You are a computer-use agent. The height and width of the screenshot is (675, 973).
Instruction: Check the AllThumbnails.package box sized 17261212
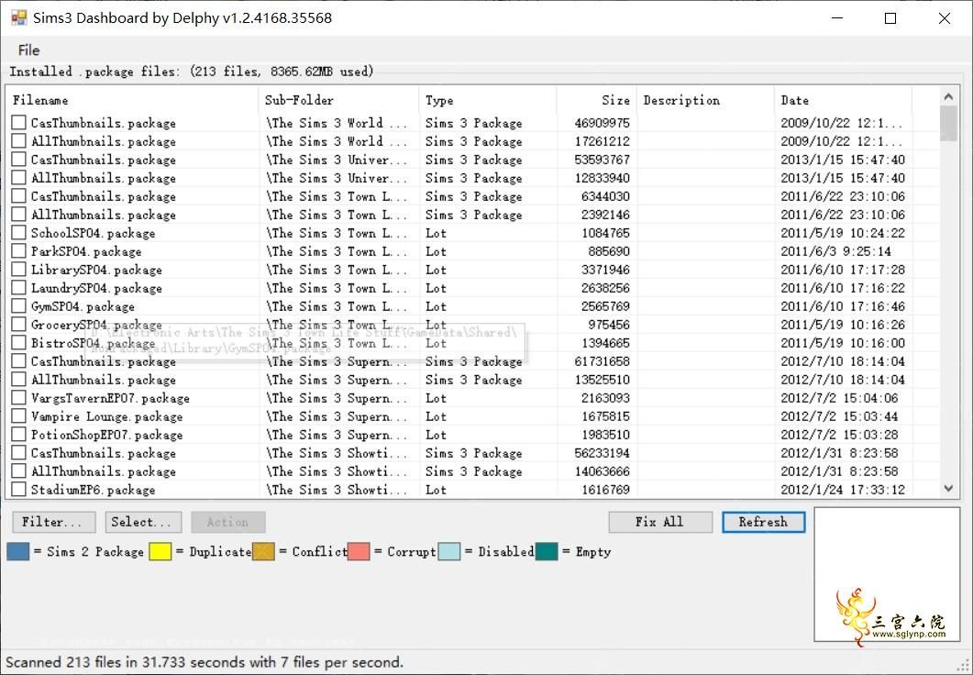pos(18,141)
